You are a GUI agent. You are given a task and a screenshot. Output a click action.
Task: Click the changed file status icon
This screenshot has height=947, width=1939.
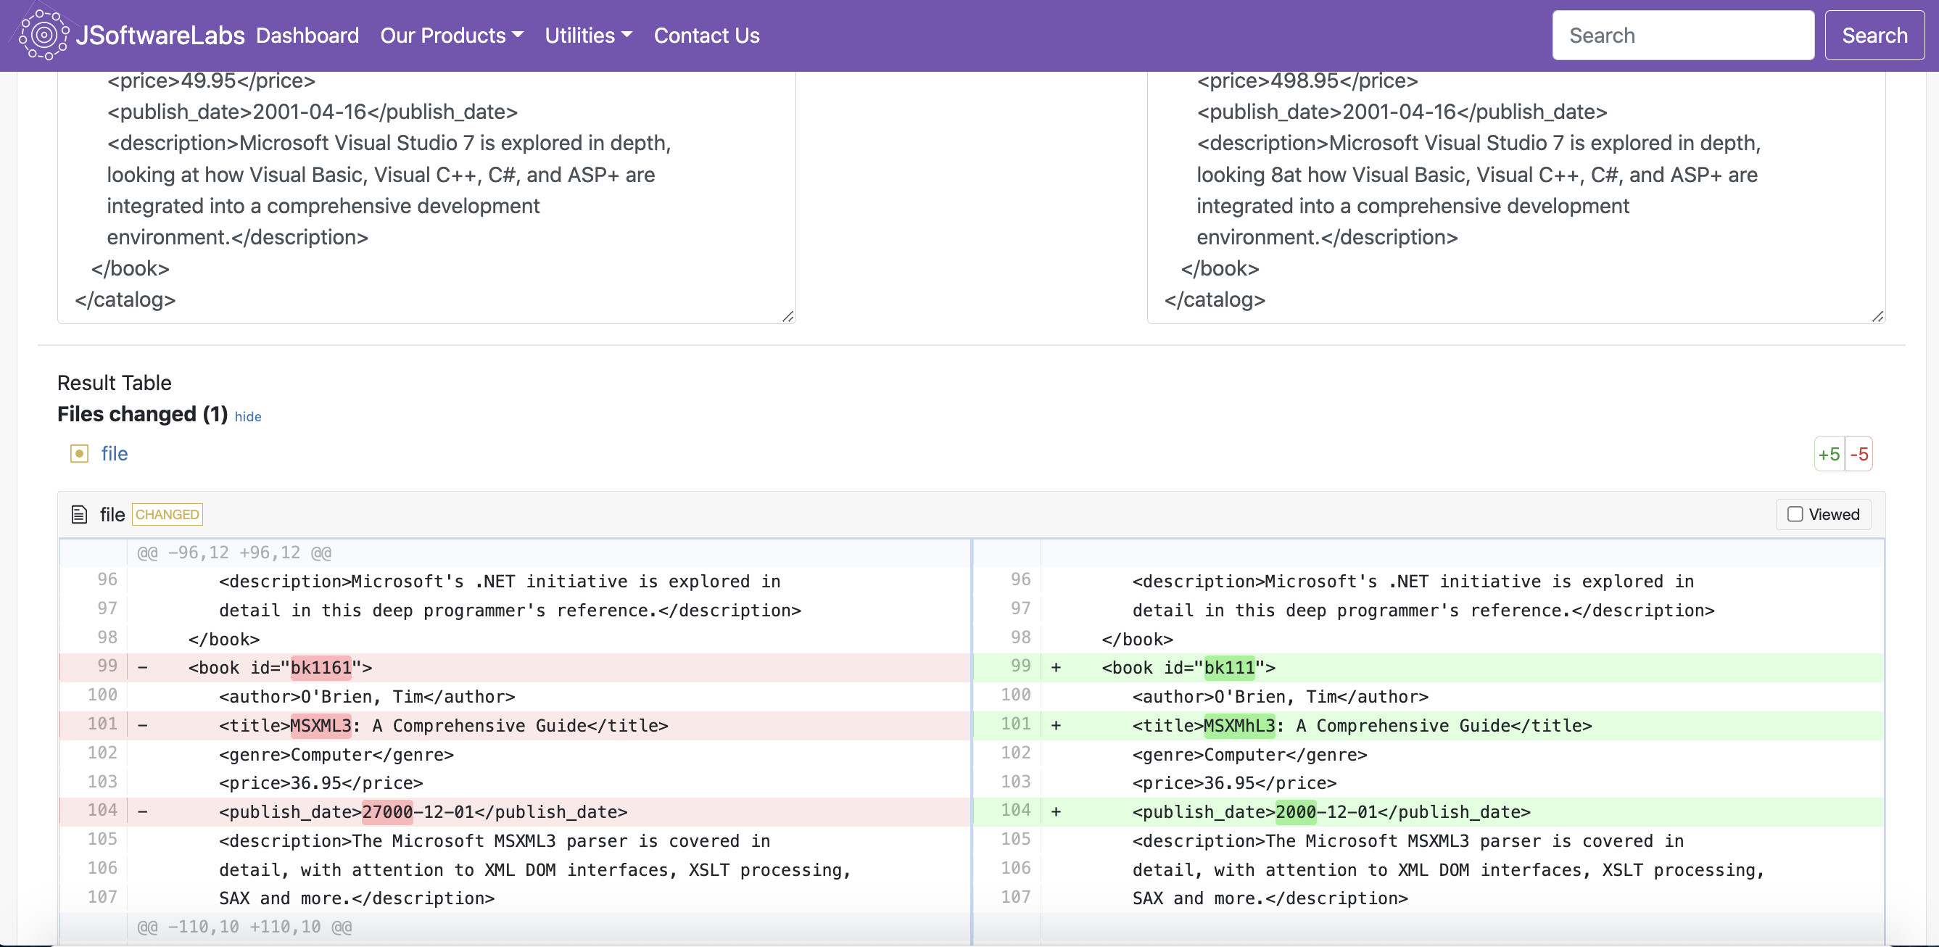pos(79,454)
